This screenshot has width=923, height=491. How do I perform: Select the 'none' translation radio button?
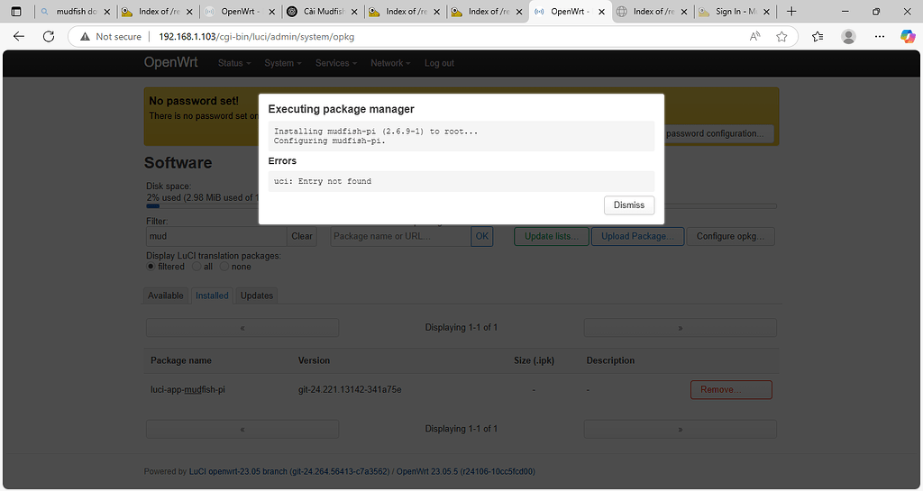(224, 267)
